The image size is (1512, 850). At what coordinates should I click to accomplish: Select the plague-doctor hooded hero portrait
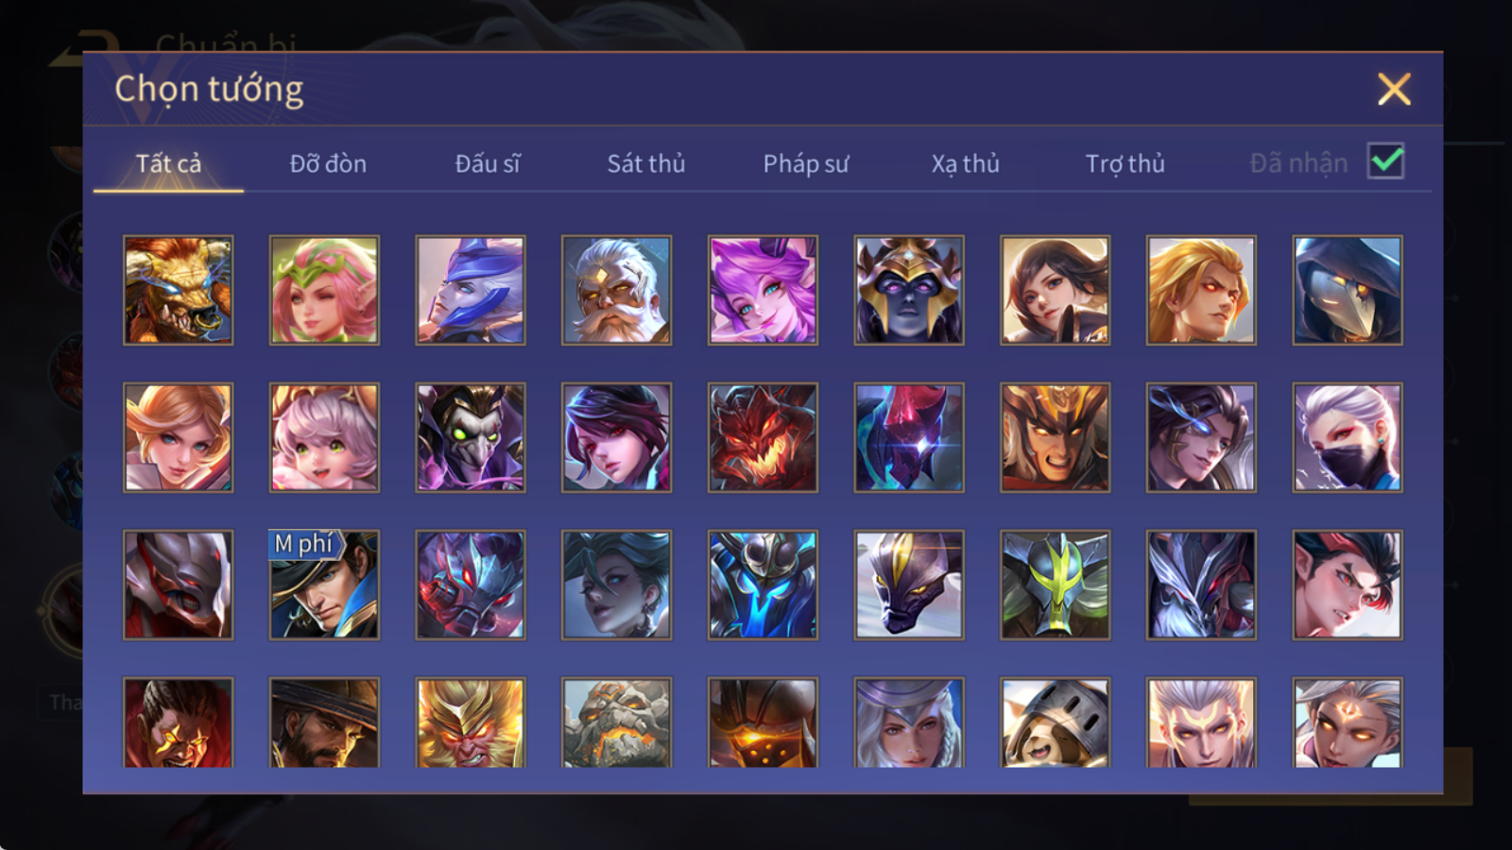(1348, 290)
